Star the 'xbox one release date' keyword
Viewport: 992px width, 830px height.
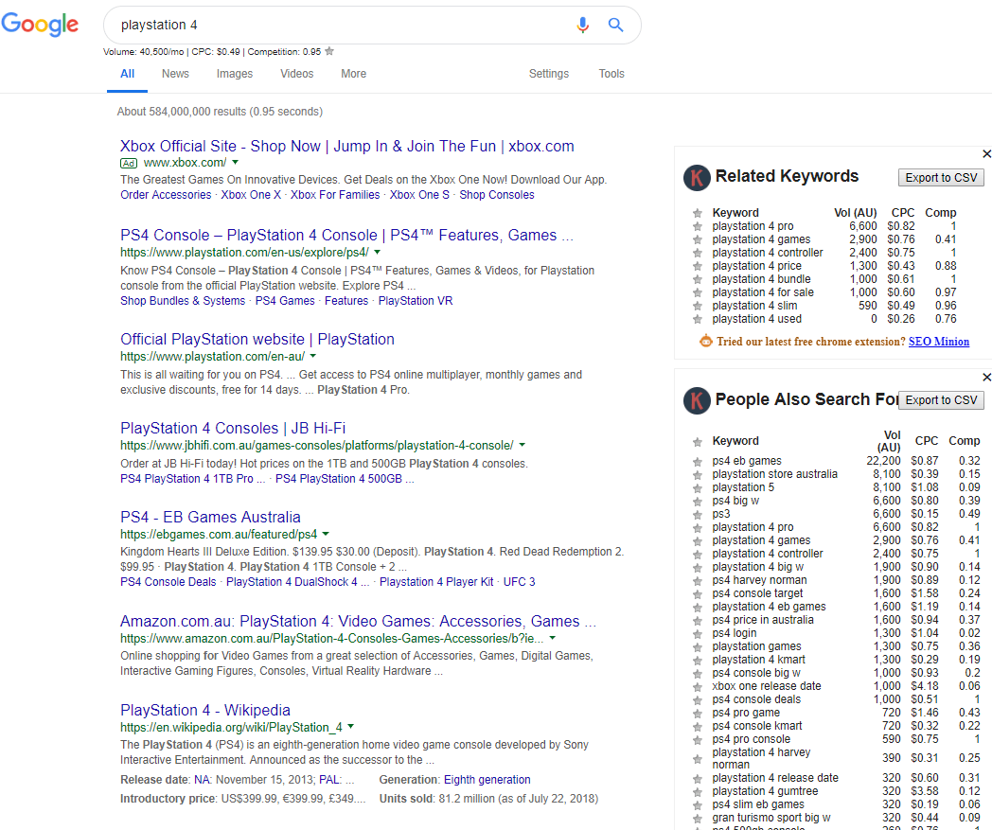698,687
